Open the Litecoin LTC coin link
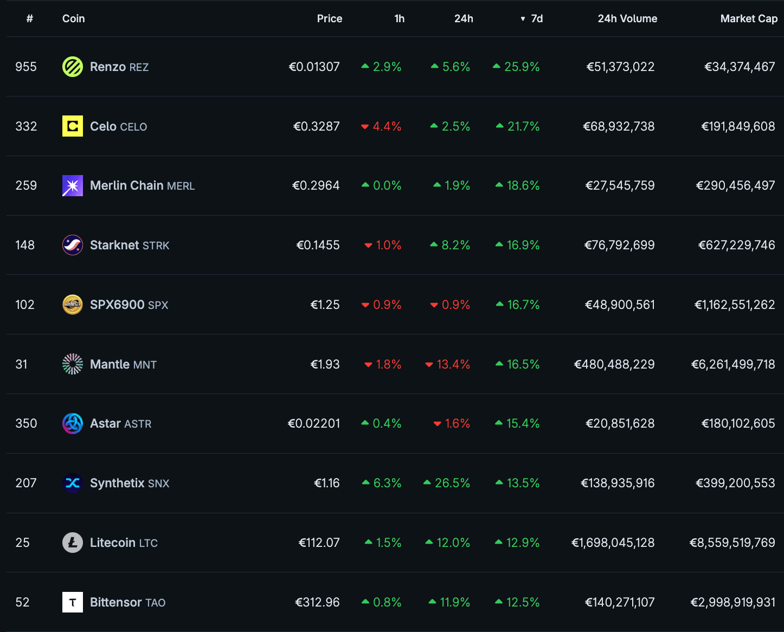The height and width of the screenshot is (632, 784). (x=124, y=543)
